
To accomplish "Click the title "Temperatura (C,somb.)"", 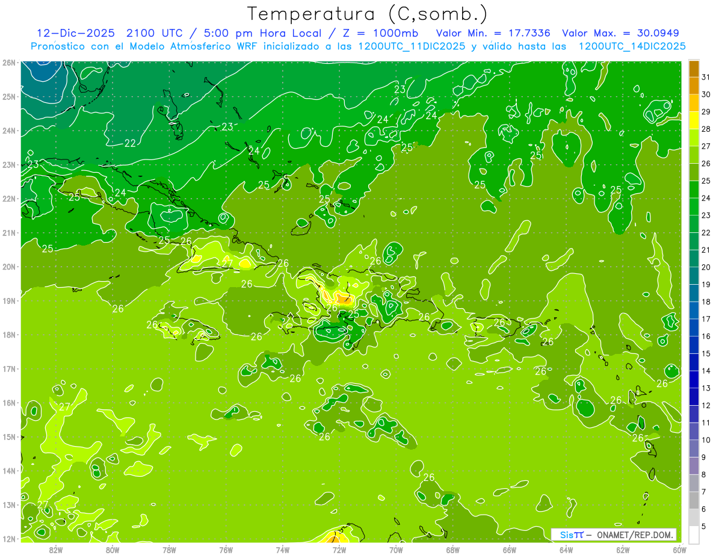I will click(x=368, y=14).
